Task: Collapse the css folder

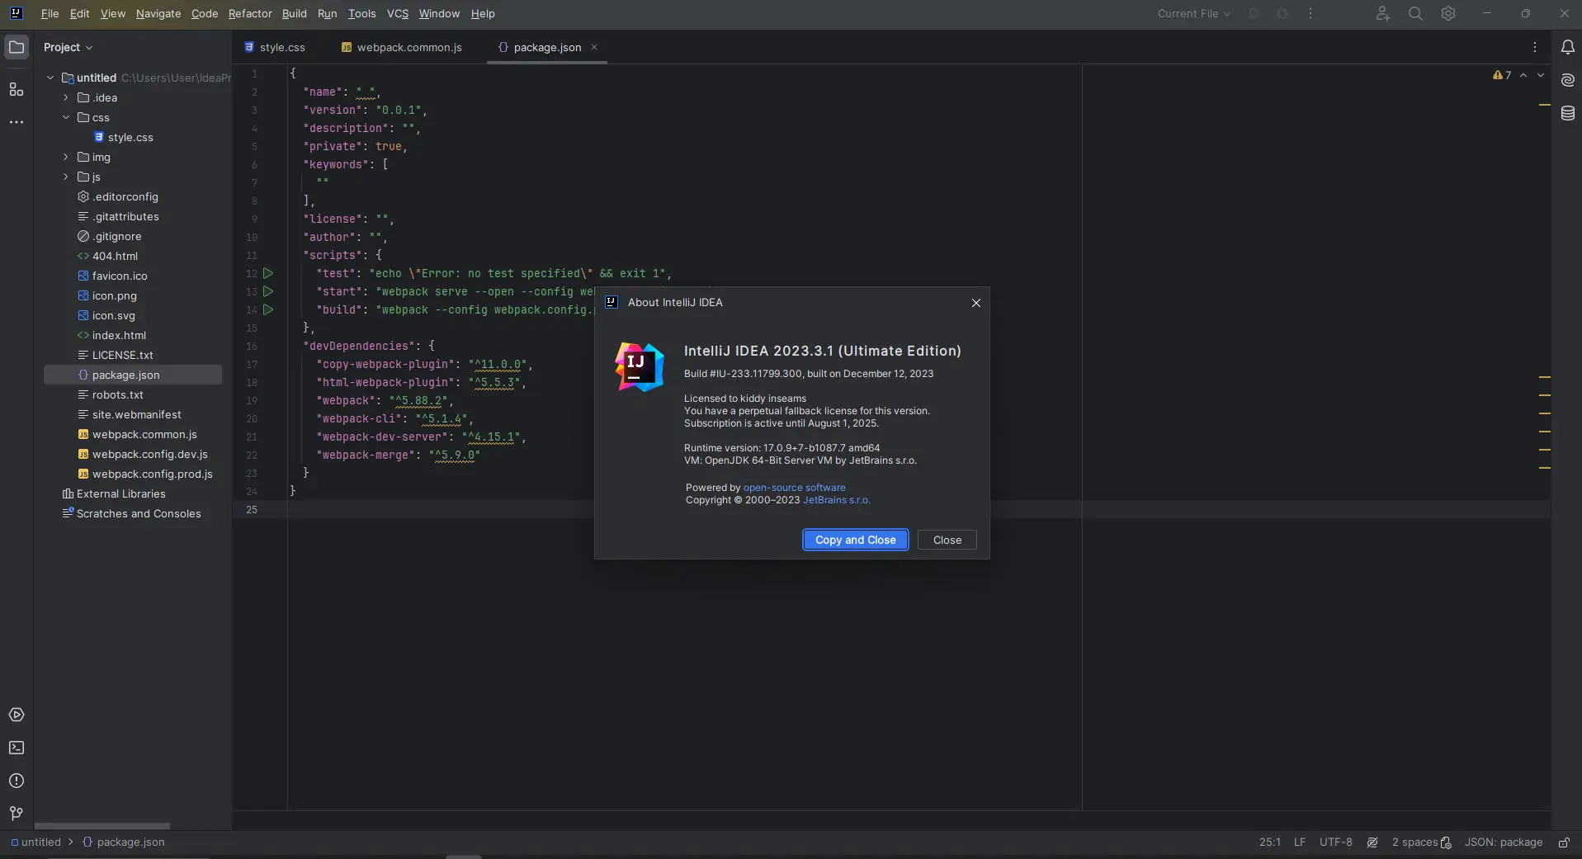Action: [x=66, y=117]
